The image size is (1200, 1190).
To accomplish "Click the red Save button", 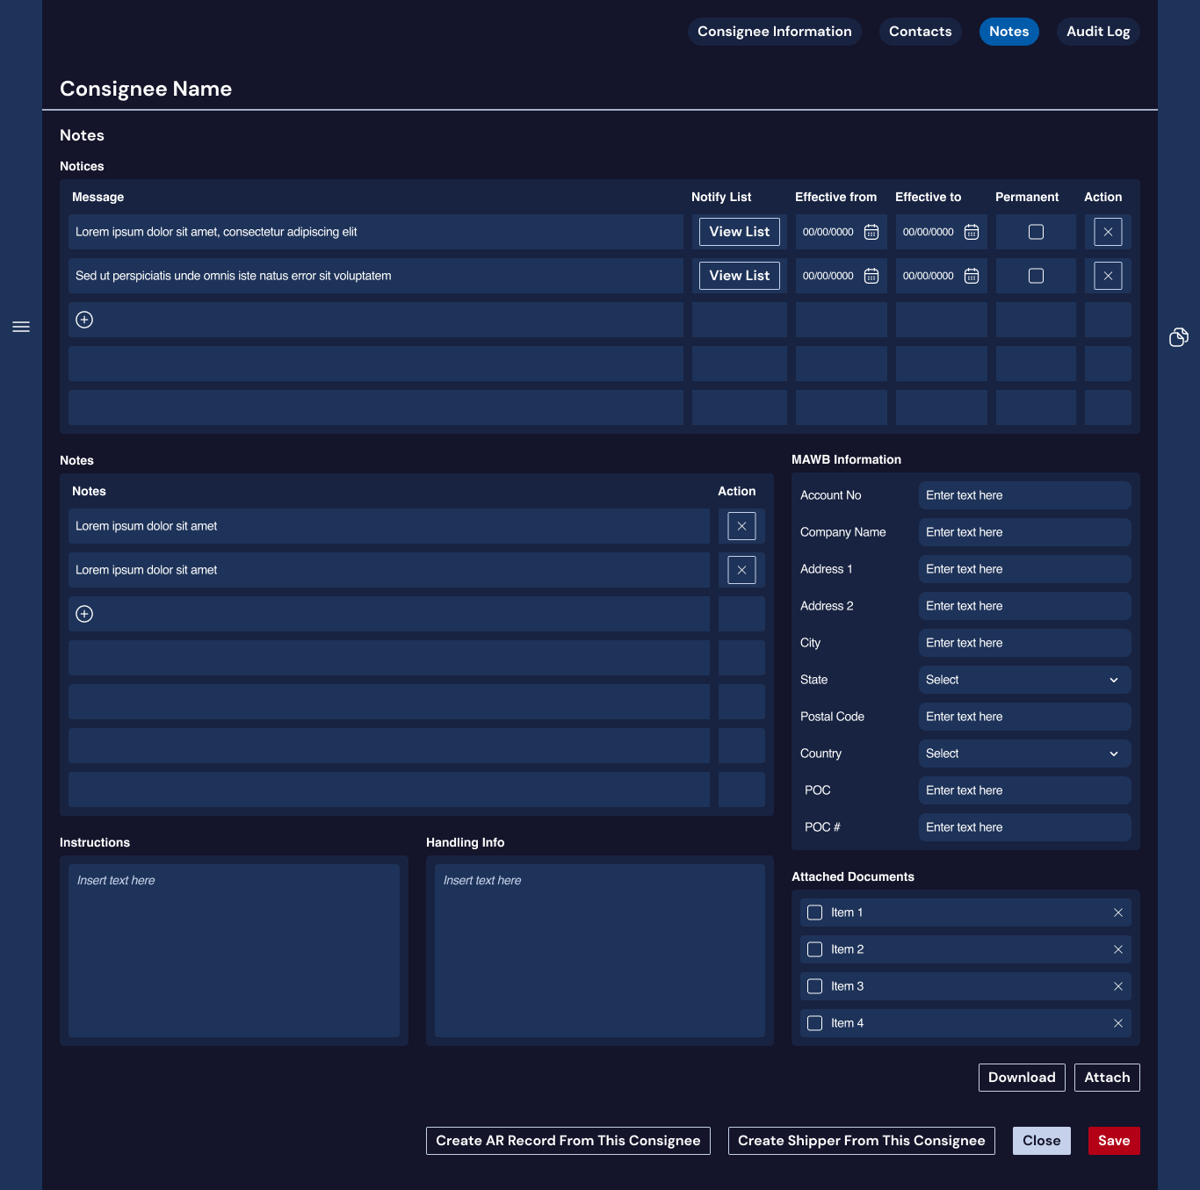I will pyautogui.click(x=1114, y=1141).
